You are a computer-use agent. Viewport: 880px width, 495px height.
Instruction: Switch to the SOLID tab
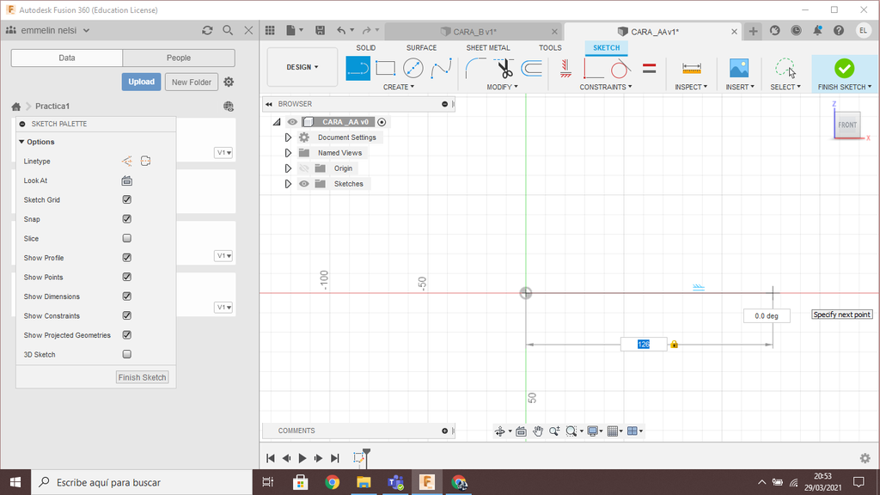[x=365, y=48]
